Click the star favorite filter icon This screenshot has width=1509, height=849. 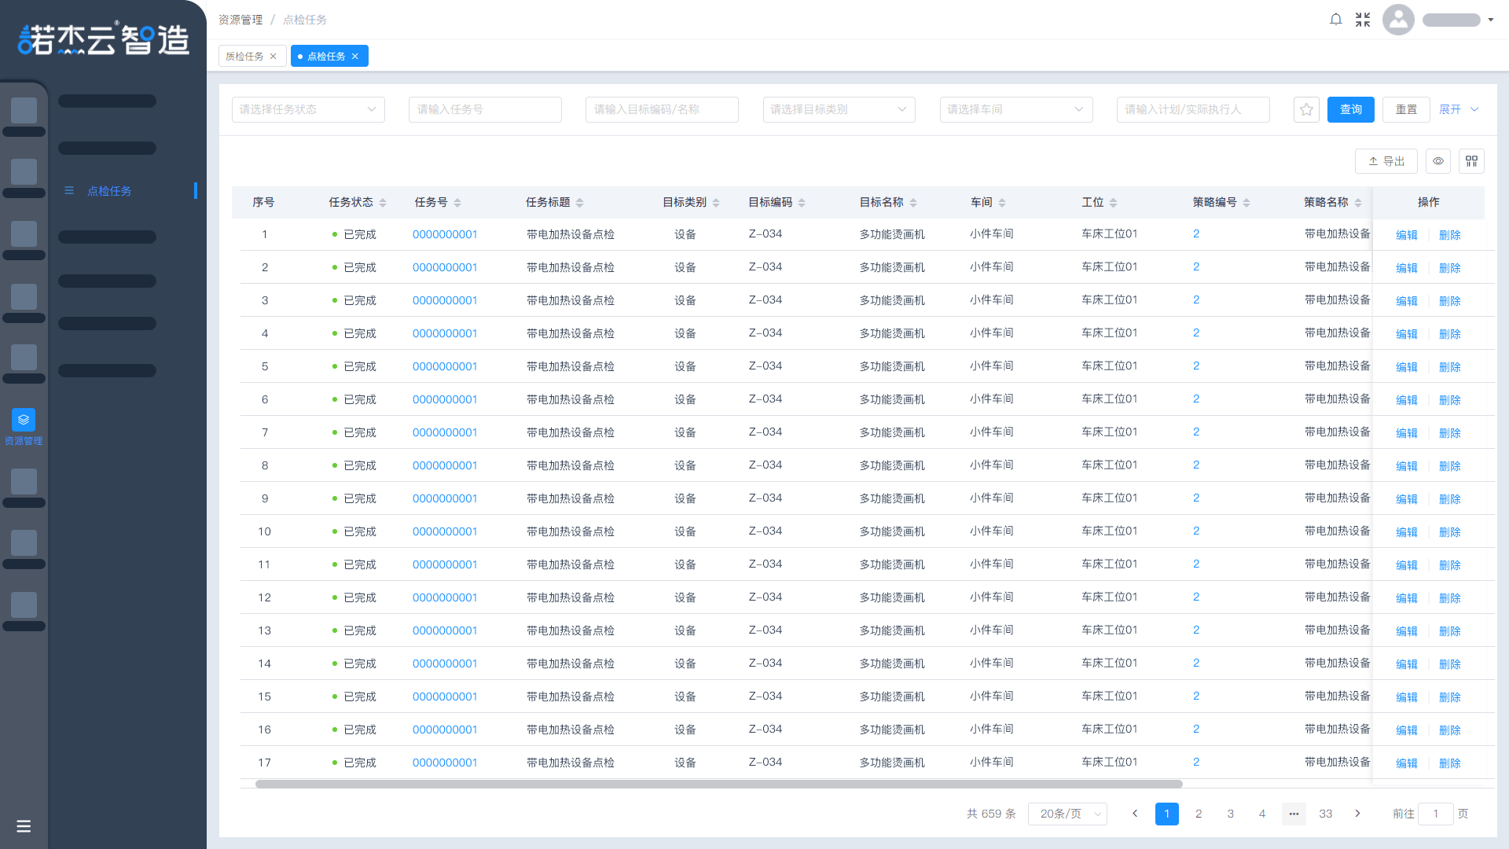click(x=1306, y=109)
